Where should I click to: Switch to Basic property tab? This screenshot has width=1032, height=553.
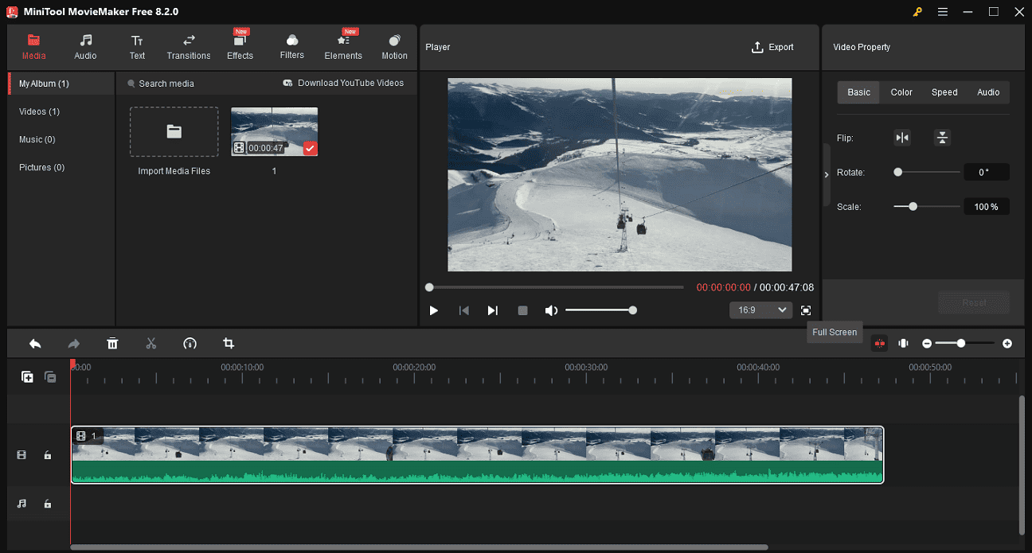click(858, 92)
